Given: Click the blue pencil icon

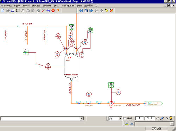Looking at the screenshot, I should pyautogui.click(x=162, y=118).
